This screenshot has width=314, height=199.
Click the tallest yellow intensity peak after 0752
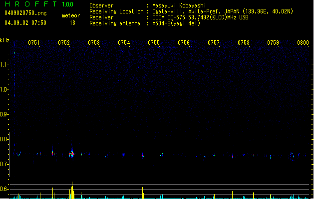[72, 190]
